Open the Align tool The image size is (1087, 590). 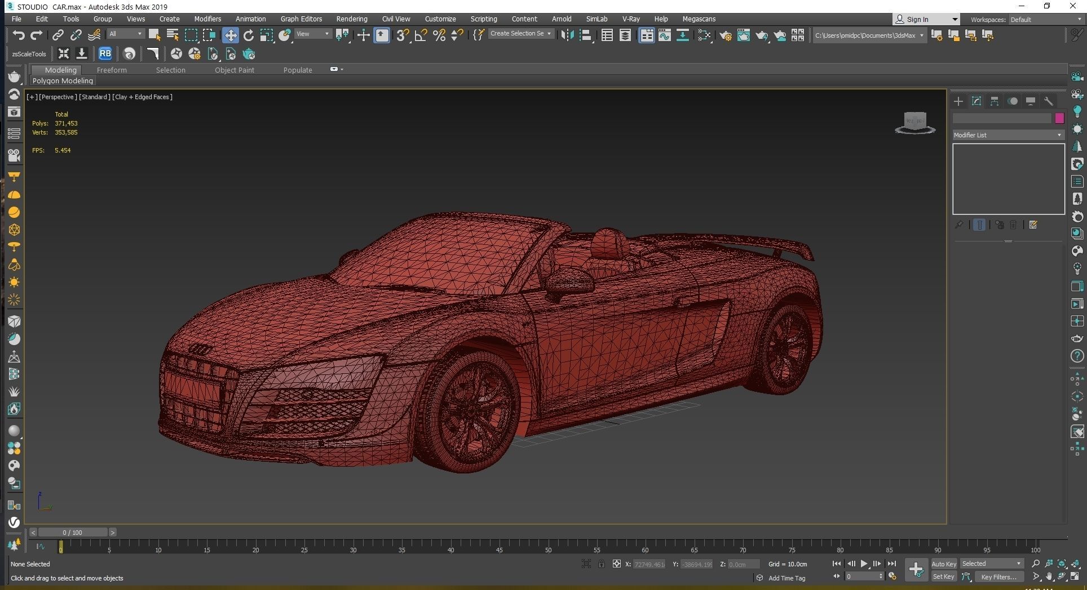pyautogui.click(x=586, y=35)
